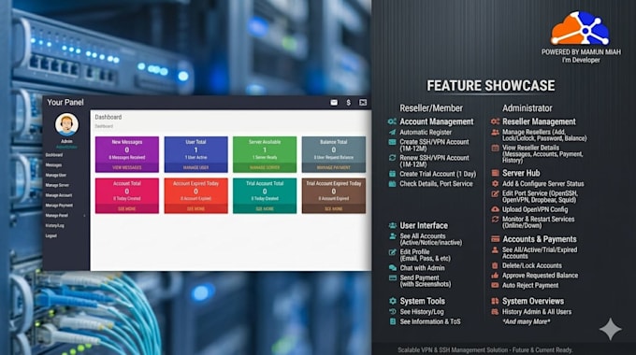Click the exit icon in panel header

(363, 103)
